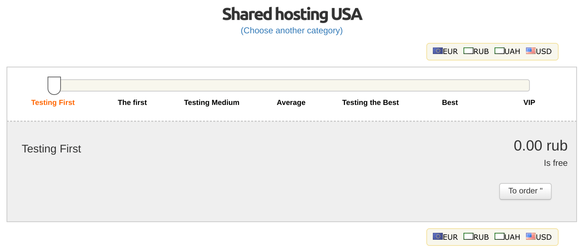Image resolution: width=582 pixels, height=252 pixels.
Task: Choose USD label in bottom currency bar
Action: tap(544, 237)
